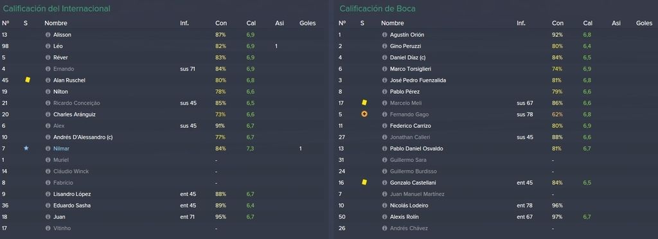Open the player link Lisandro López

coord(72,194)
